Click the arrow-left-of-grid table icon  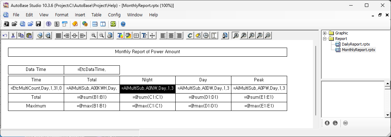67,35
